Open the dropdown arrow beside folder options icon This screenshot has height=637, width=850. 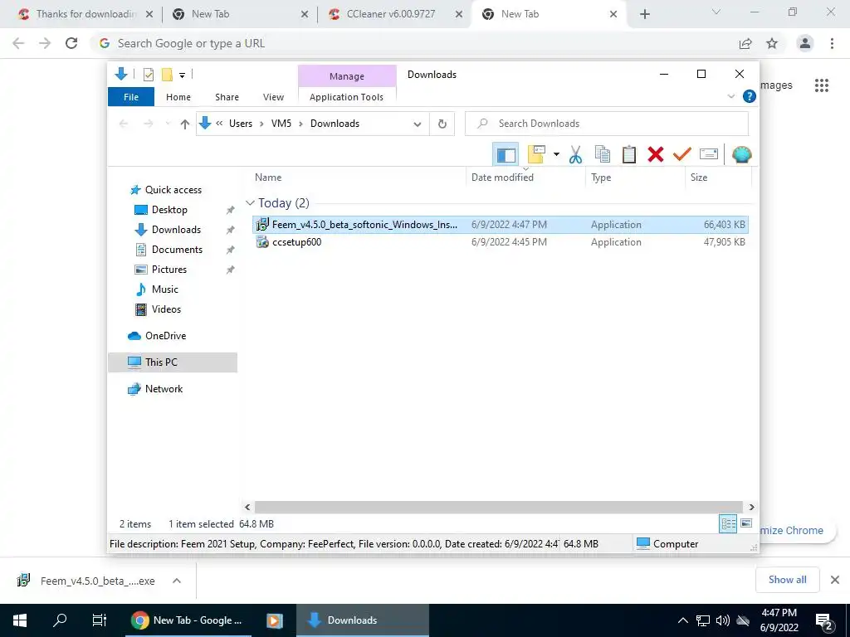pyautogui.click(x=556, y=154)
